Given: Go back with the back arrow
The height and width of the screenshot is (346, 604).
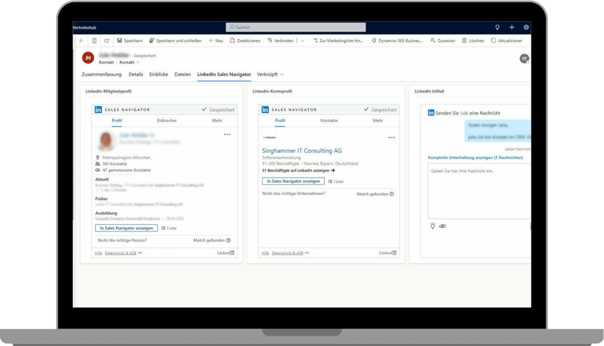Looking at the screenshot, I should coord(81,41).
